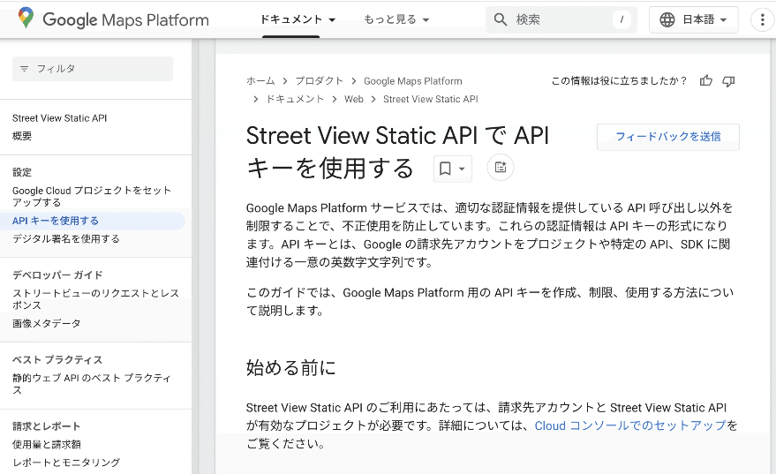Open the release notes icon by title

pos(501,168)
